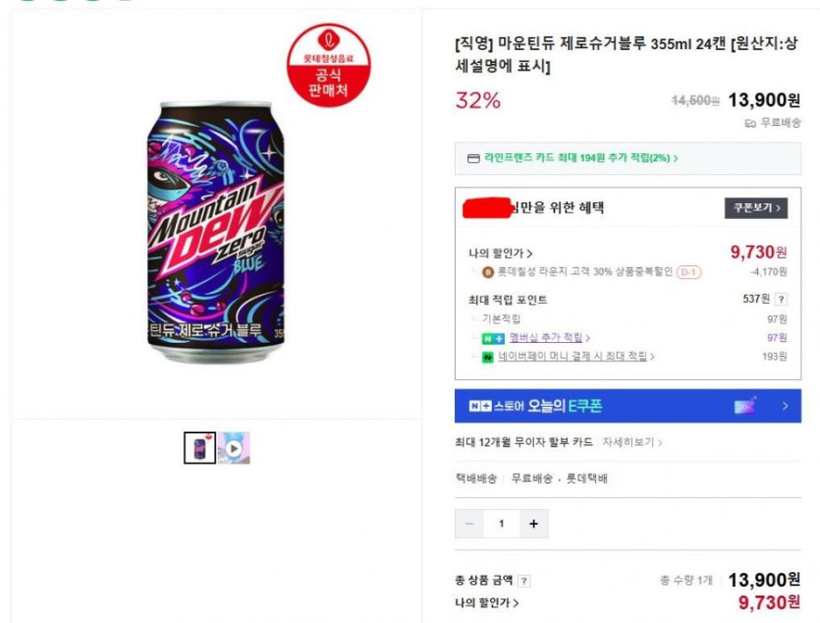Click the plus button to increase quantity
820x623 pixels.
[533, 524]
